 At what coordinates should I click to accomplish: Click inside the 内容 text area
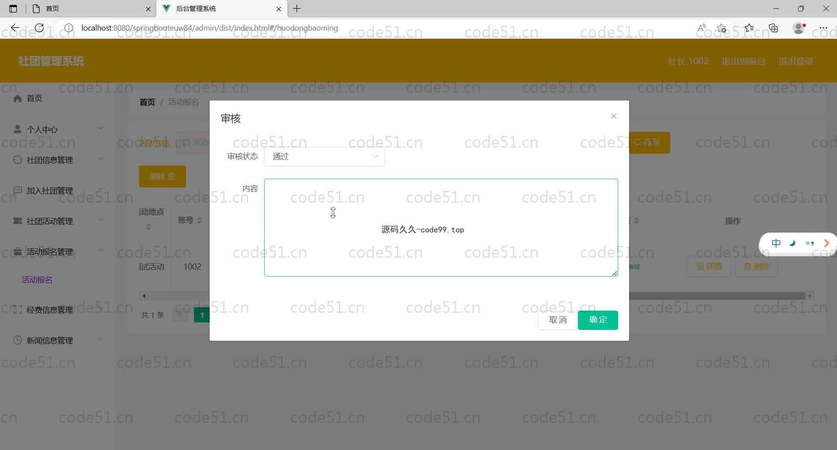tap(441, 228)
